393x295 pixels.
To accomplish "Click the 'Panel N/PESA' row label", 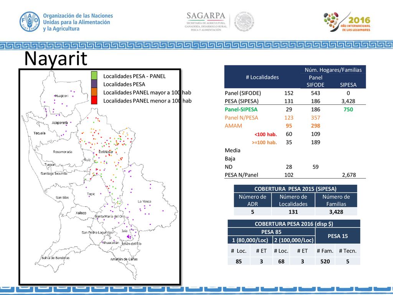I will 241,118.
